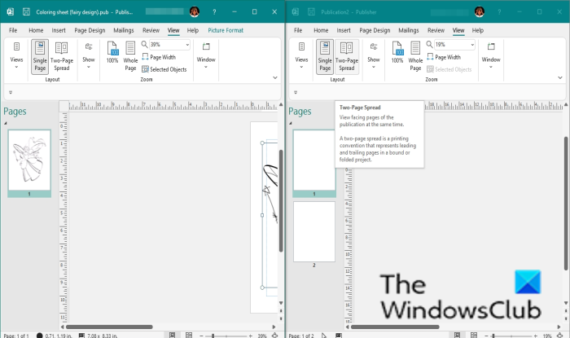Toggle Single Page layout in the Publication2 window
This screenshot has width=570, height=338.
[324, 55]
